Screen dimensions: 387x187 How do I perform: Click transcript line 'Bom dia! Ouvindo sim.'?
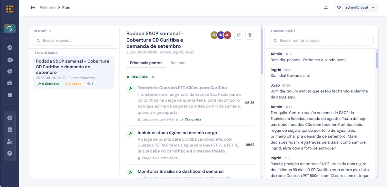290,76
